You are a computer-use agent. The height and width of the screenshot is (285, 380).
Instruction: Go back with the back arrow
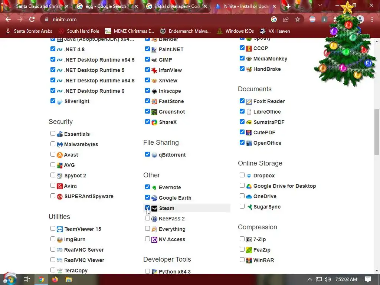(8, 19)
